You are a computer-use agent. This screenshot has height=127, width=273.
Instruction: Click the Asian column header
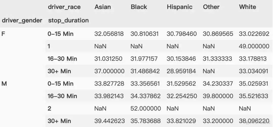[103, 7]
